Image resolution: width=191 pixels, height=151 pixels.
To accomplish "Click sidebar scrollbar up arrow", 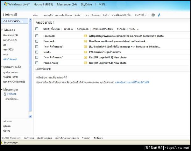I will pyautogui.click(x=30, y=20).
